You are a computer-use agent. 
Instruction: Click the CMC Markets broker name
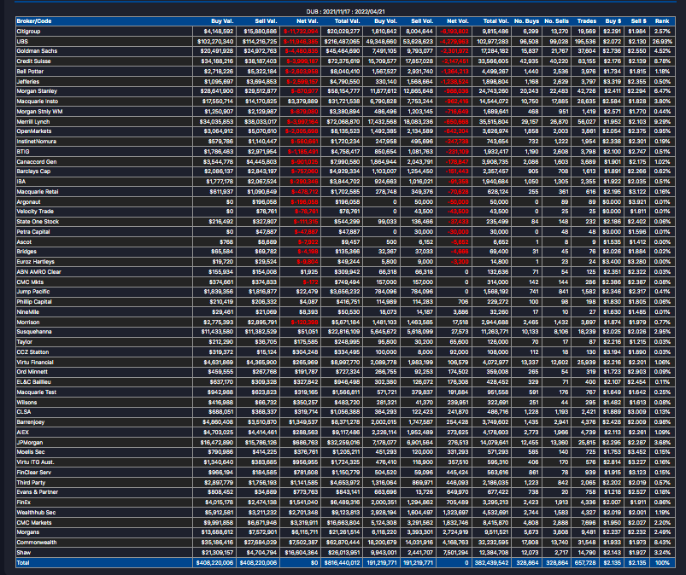[34, 523]
